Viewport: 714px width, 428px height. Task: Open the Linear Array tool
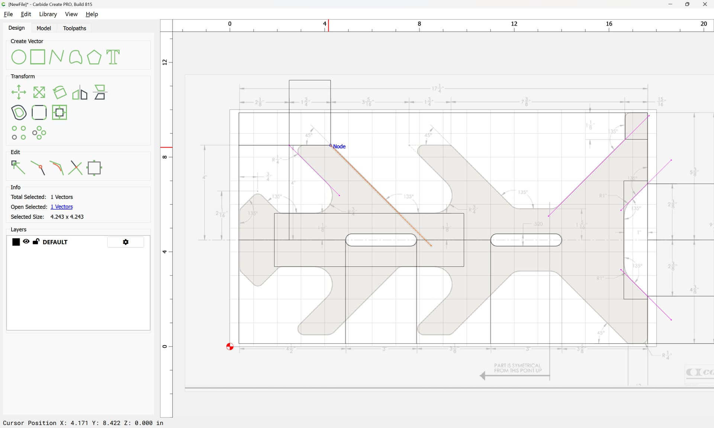coord(19,133)
